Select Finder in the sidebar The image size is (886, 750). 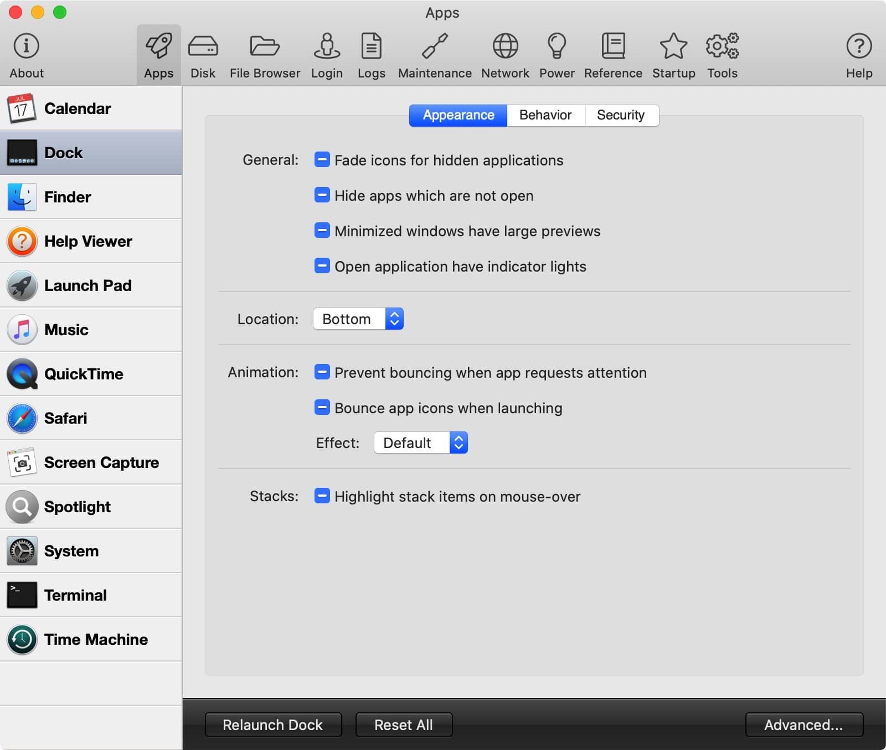tap(91, 197)
